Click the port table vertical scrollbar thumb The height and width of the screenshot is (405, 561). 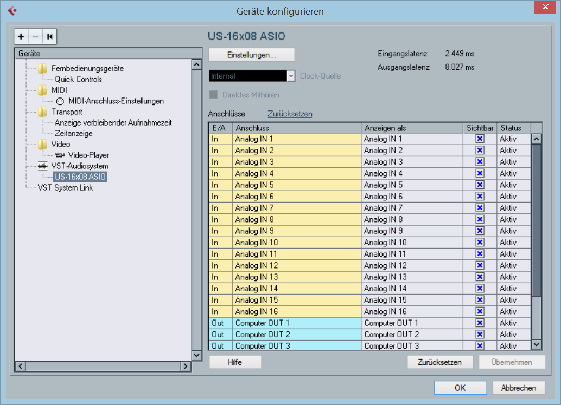[x=536, y=220]
